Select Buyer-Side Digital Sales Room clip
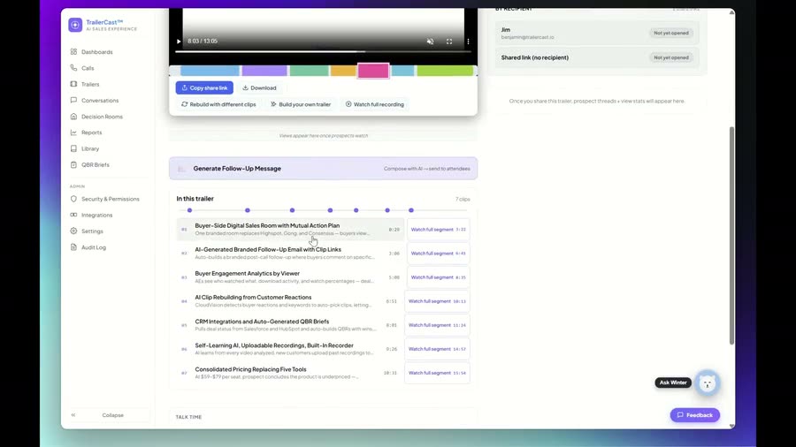Viewport: 796px width, 447px height. pos(290,229)
